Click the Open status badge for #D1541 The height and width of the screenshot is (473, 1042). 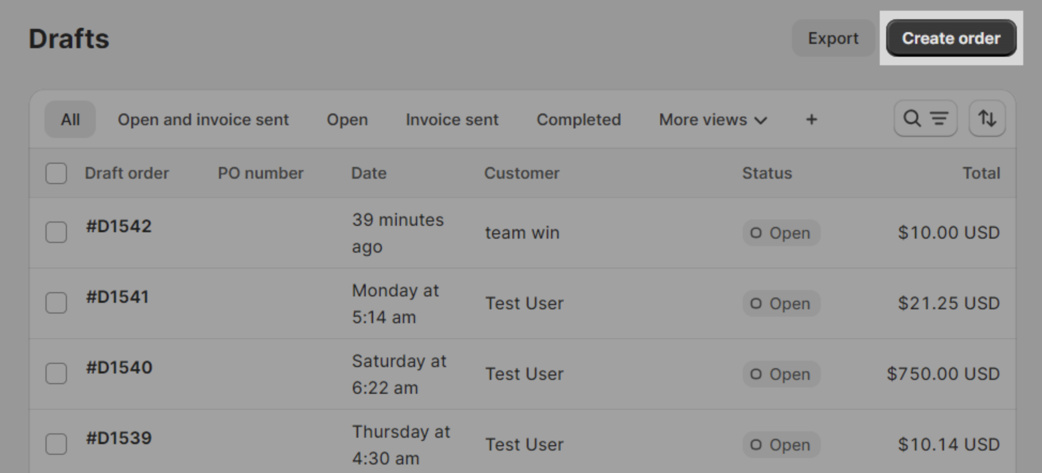781,303
